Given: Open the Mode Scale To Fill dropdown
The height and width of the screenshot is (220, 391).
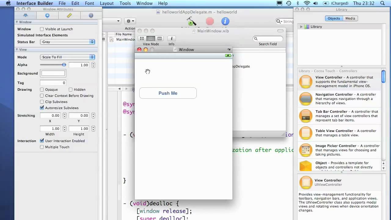Looking at the screenshot, I should [x=68, y=57].
